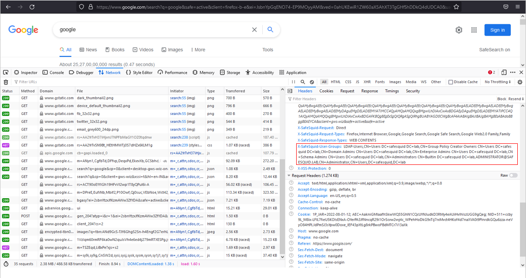526x278 pixels.
Task: Select the twitter_32x32.png request row
Action: coord(140,121)
